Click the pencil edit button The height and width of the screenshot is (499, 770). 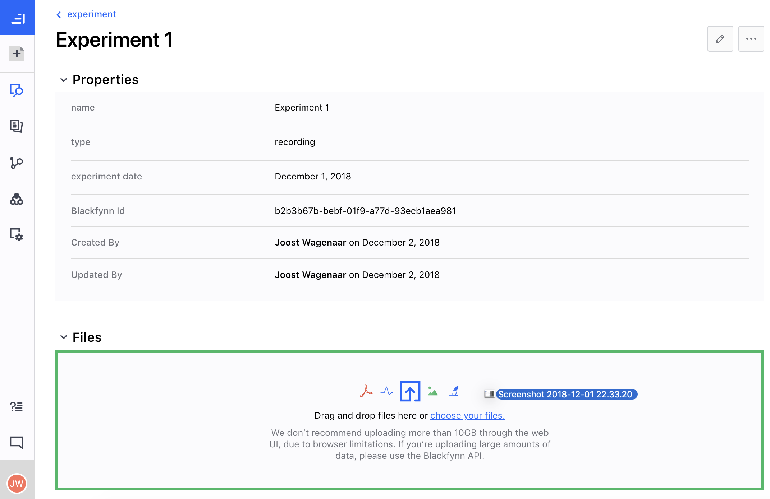click(720, 39)
